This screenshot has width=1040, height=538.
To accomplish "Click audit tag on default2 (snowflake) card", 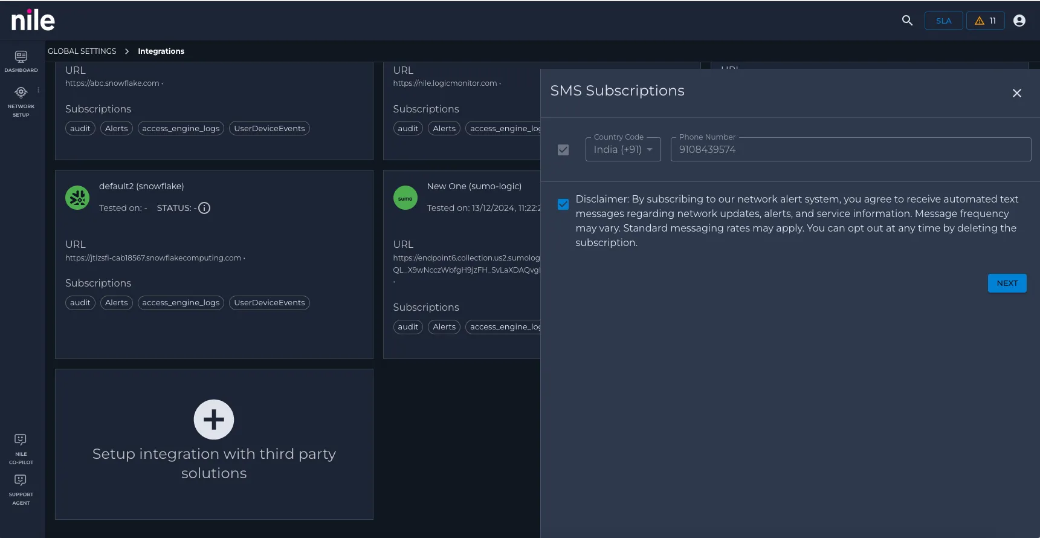I will tap(80, 302).
